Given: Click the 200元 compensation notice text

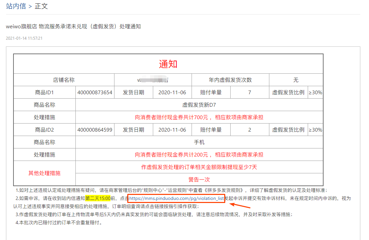Looking at the screenshot, I should (x=199, y=155).
